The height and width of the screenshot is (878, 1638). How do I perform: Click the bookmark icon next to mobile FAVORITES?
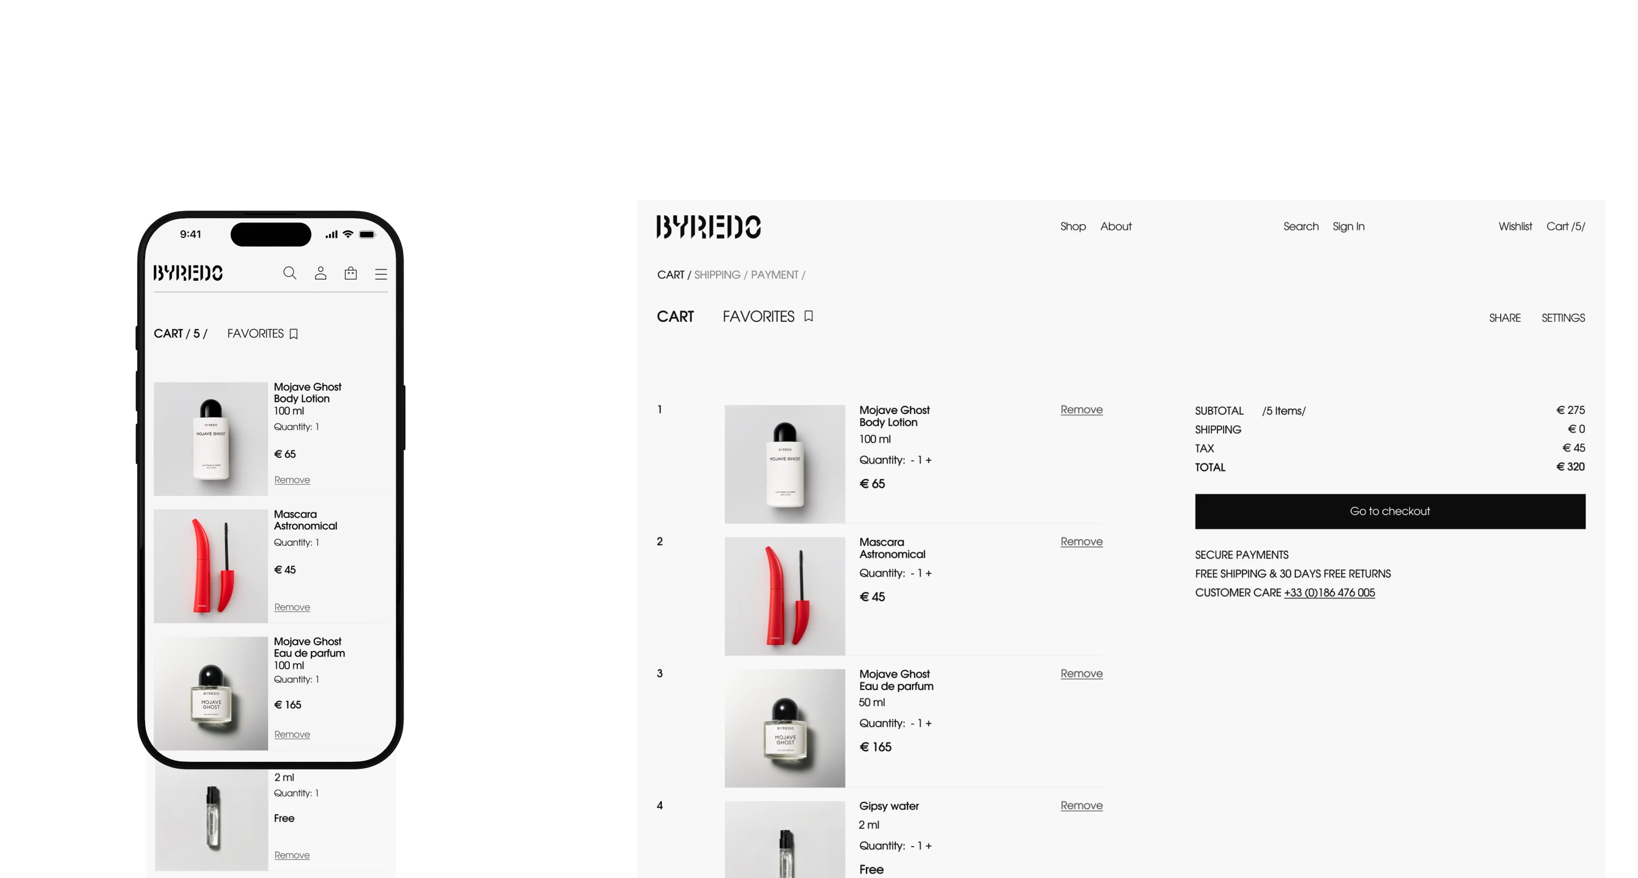[293, 334]
